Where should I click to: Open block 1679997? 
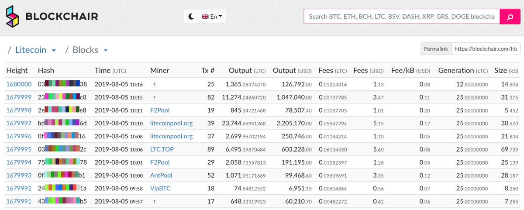click(19, 123)
